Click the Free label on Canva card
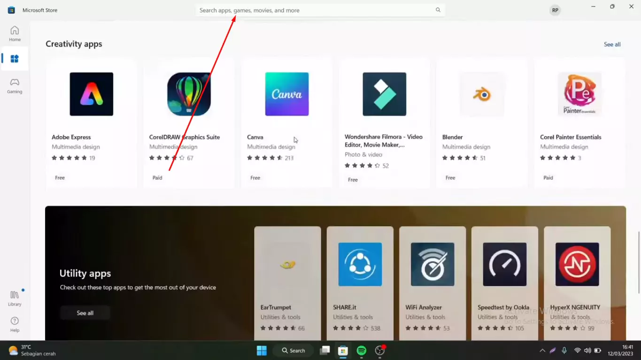Screen dimensions: 641x360 tap(255, 178)
